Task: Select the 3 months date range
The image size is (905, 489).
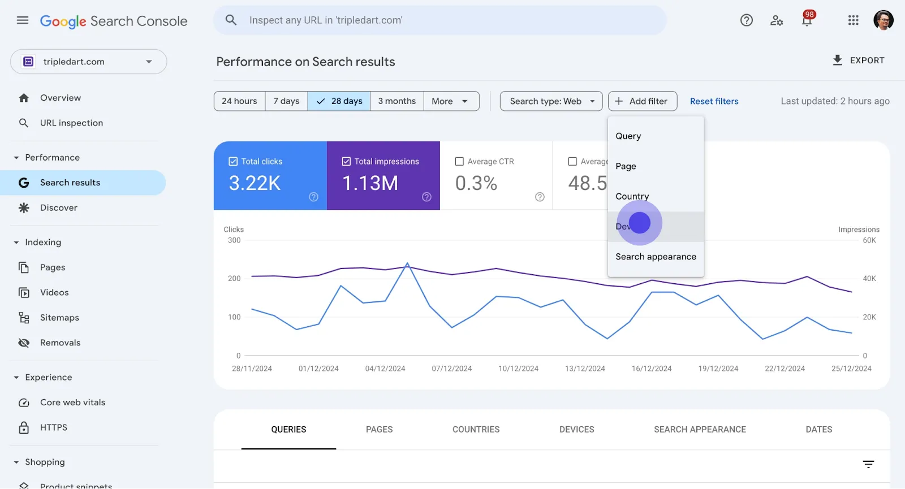Action: tap(397, 101)
